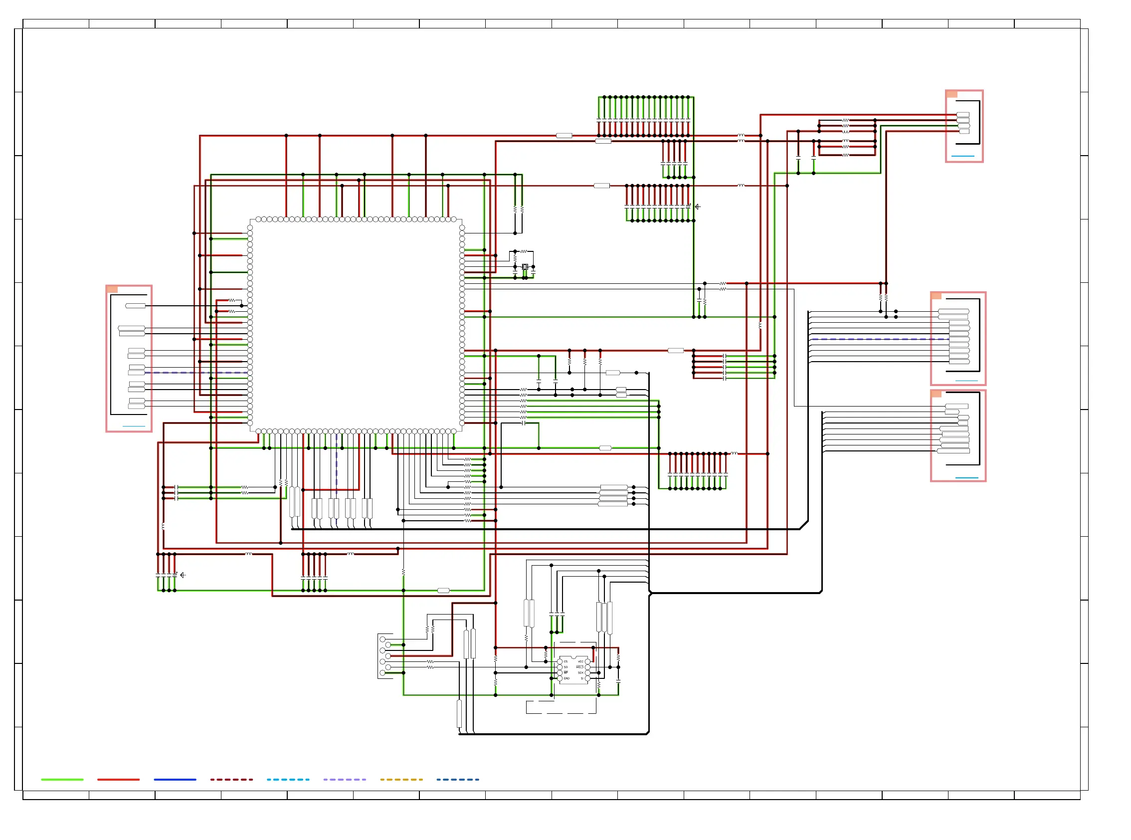
Task: Click the VCC pin on the memory chip
Action: point(587,661)
